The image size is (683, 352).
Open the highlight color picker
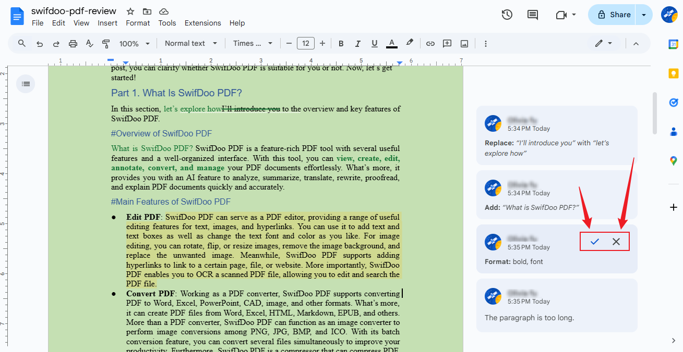[410, 43]
